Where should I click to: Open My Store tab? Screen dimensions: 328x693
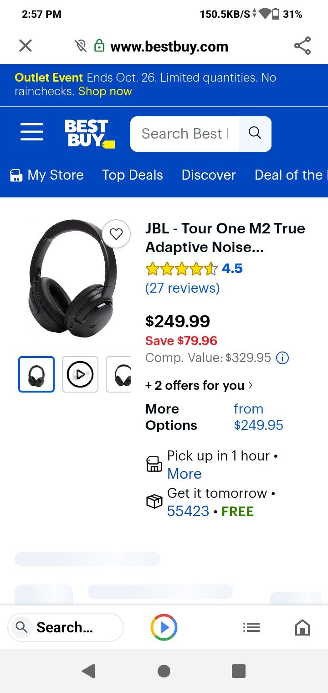[47, 175]
